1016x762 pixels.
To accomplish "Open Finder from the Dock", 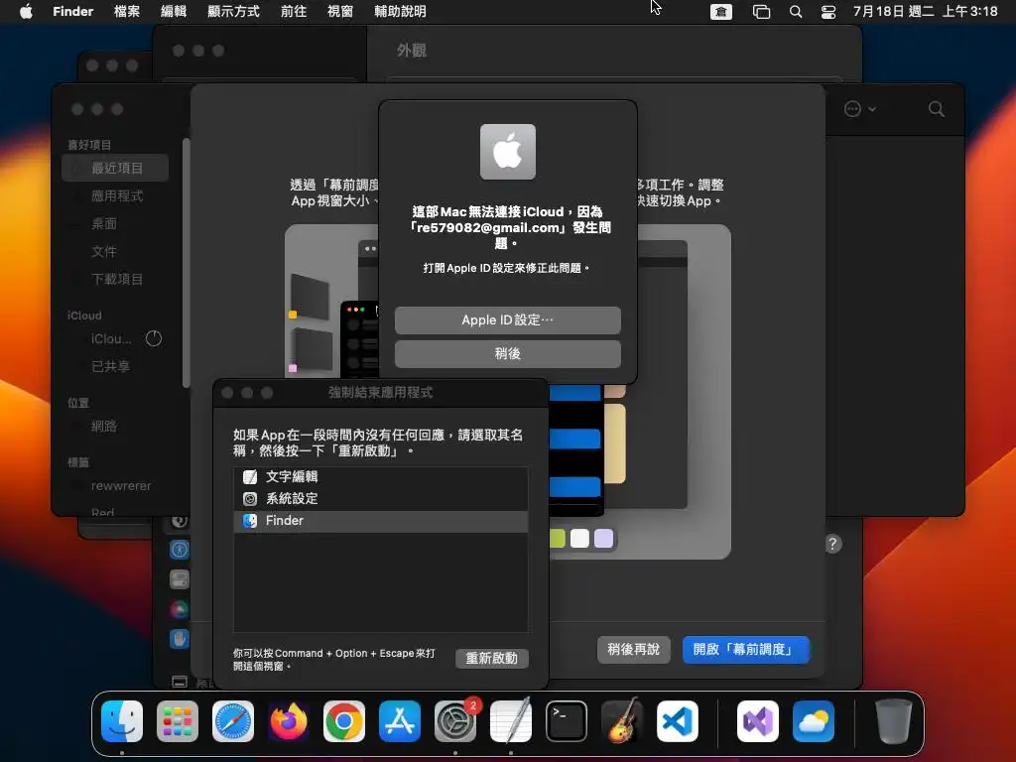I will [x=122, y=721].
